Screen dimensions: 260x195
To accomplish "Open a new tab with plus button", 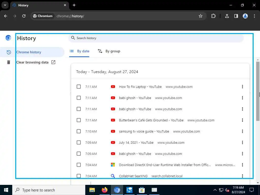I will point(74,5).
